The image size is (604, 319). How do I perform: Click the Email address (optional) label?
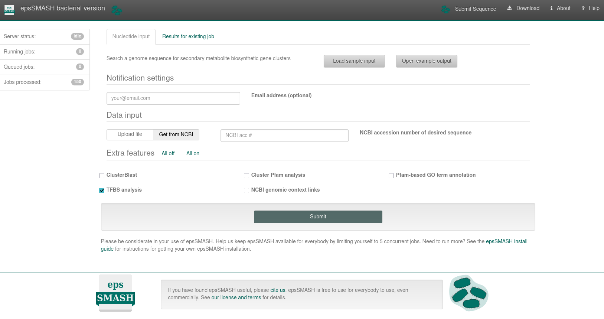281,95
